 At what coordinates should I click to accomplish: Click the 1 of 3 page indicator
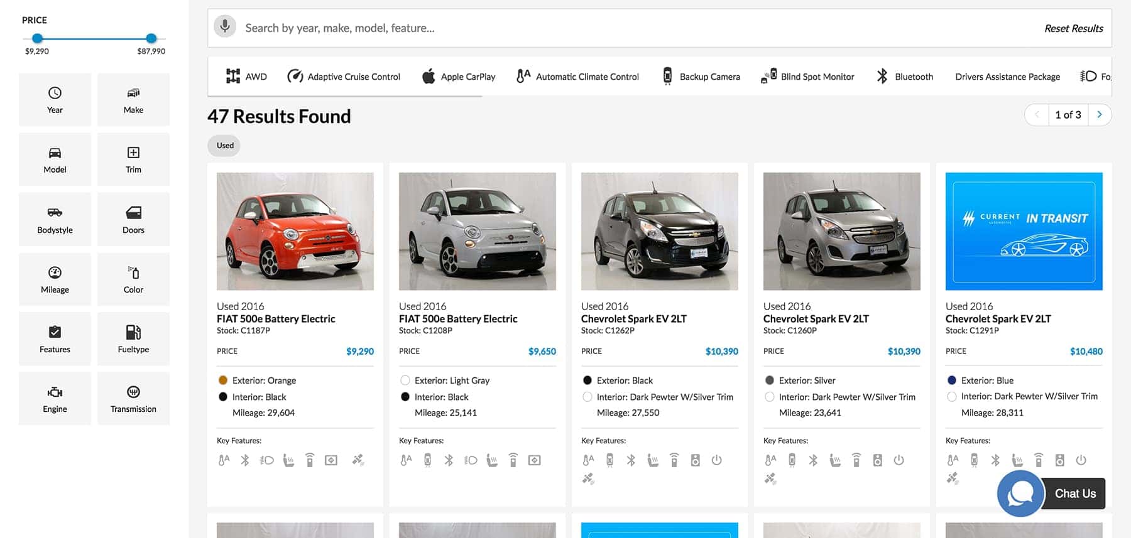[1068, 115]
